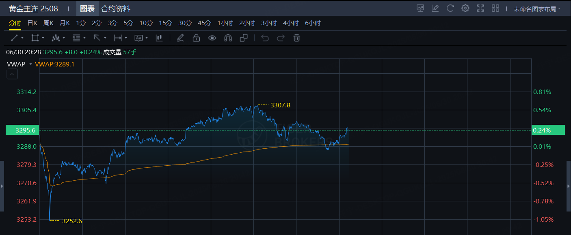Select the pencil brush drawing tool
The height and width of the screenshot is (235, 571).
180,38
